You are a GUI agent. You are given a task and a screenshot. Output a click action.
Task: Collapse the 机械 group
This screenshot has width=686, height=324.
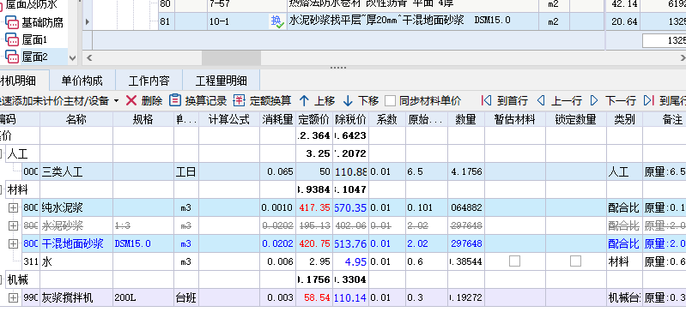pyautogui.click(x=2, y=279)
